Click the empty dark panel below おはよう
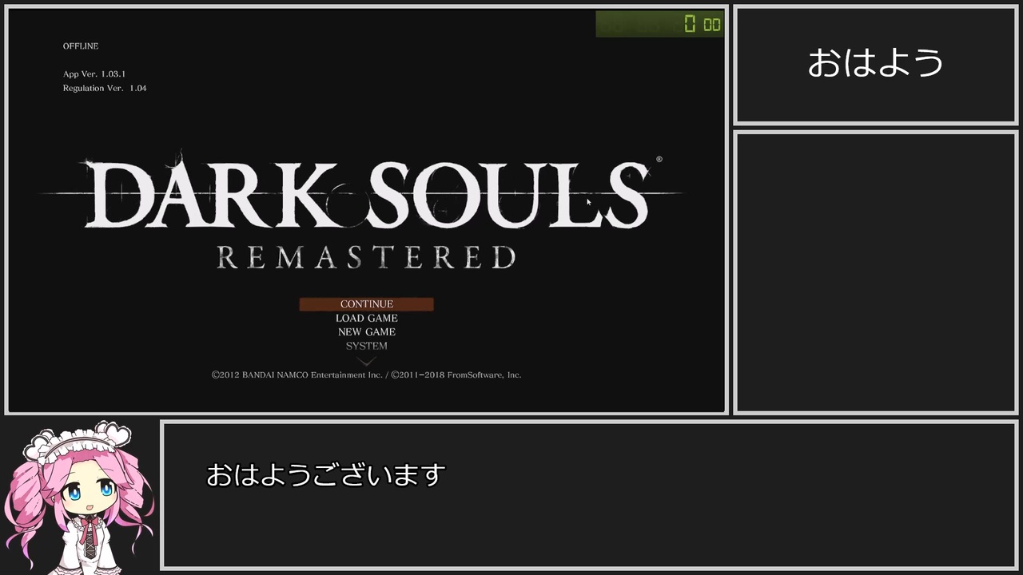Viewport: 1023px width, 575px height. point(875,272)
